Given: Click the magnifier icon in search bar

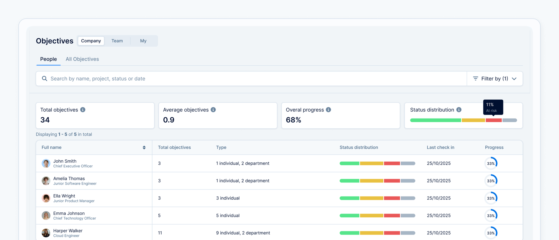Looking at the screenshot, I should tap(45, 79).
